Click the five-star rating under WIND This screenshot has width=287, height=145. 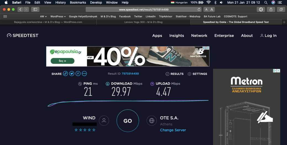(x=85, y=130)
